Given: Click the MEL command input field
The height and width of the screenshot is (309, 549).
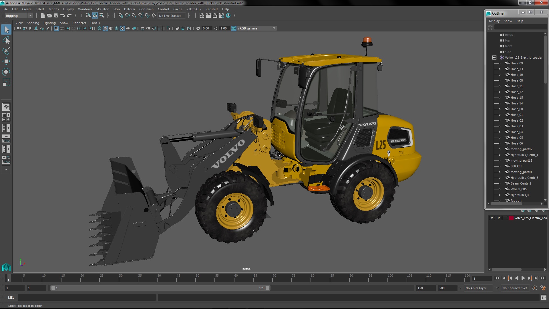Looking at the screenshot, I should coord(87,298).
